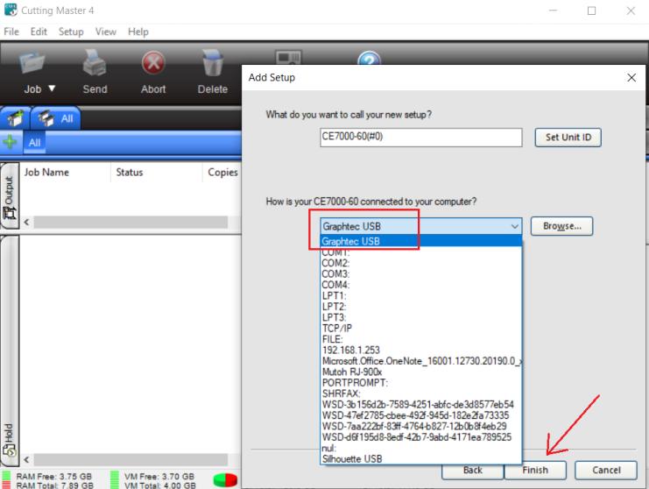Click the Cutting Master 4 app icon
Screen dimensions: 649x489
point(11,10)
